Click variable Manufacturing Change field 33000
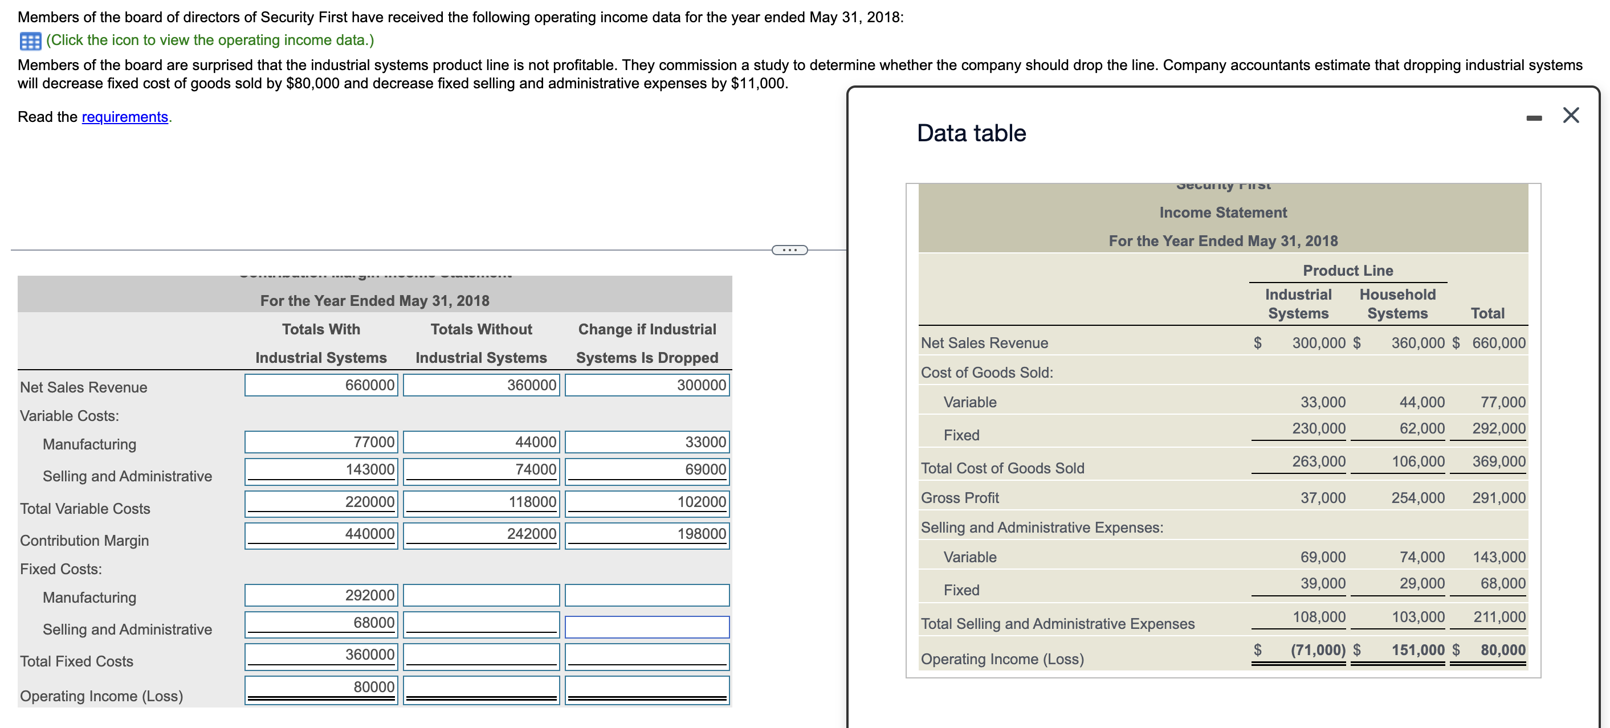The image size is (1610, 728). click(647, 442)
